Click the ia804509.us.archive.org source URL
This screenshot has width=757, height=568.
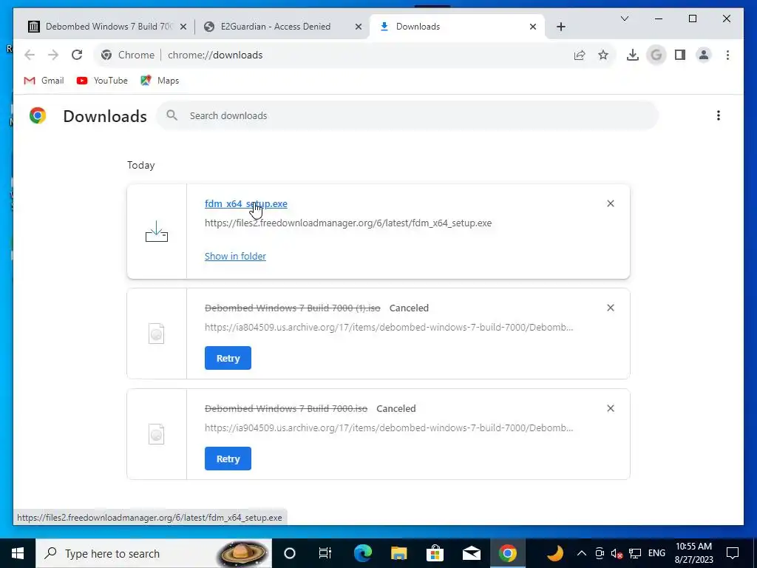pos(389,328)
